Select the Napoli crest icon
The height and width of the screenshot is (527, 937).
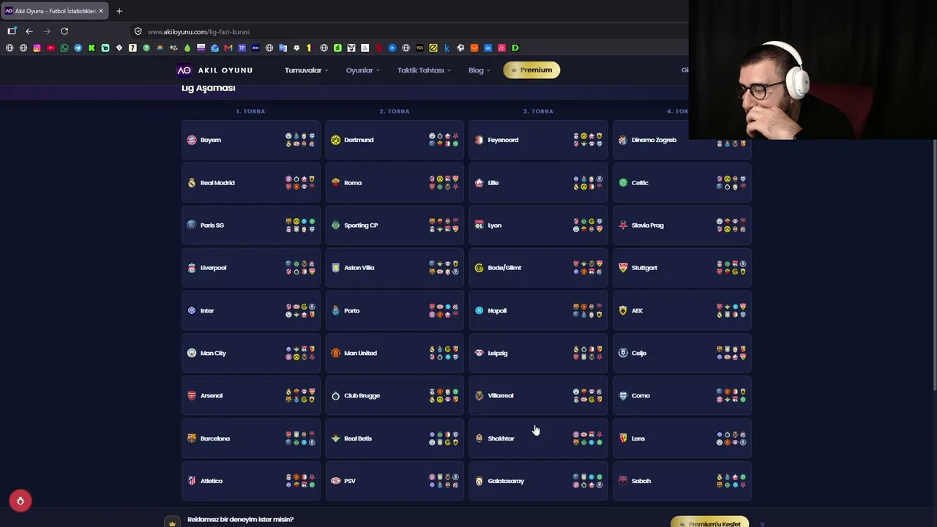click(479, 310)
